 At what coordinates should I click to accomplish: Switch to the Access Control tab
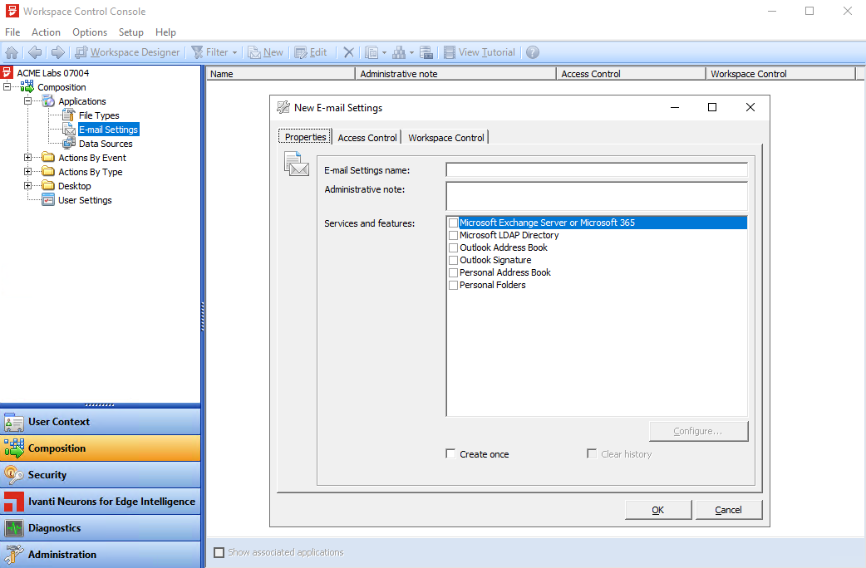[367, 138]
